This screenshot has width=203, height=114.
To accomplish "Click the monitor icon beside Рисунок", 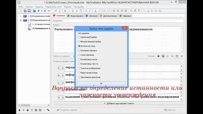I will [163, 56].
